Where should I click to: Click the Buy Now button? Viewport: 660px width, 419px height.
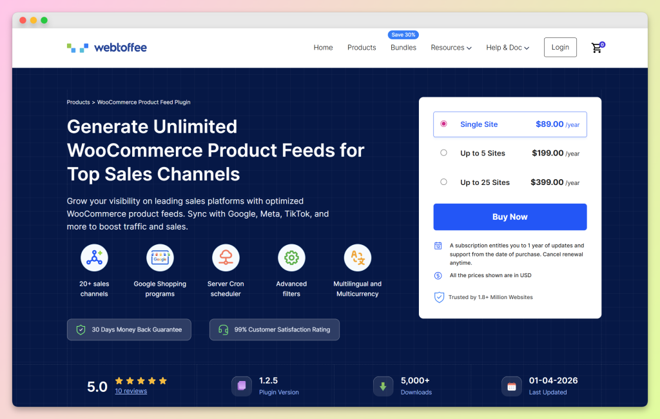510,217
